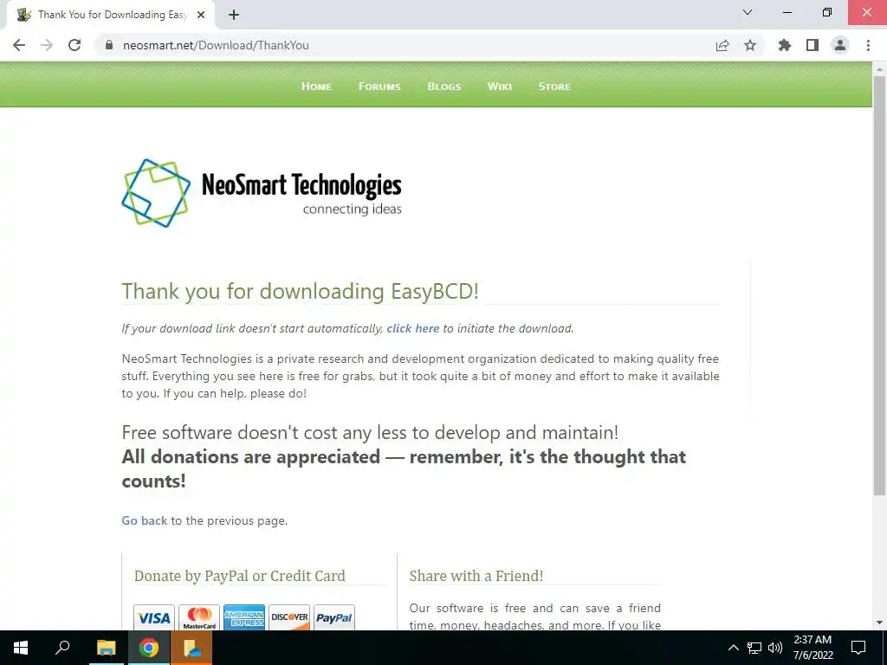Click the Chrome taskbar icon

(149, 648)
